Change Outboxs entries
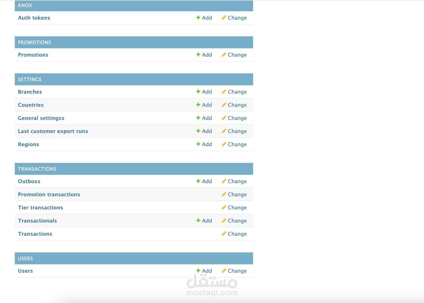 tap(234, 181)
